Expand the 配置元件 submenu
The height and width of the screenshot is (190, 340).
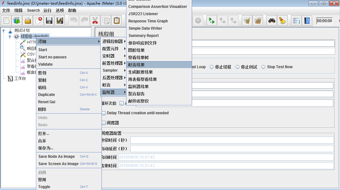pos(114,49)
